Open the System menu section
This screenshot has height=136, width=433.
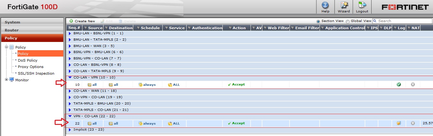(32, 22)
